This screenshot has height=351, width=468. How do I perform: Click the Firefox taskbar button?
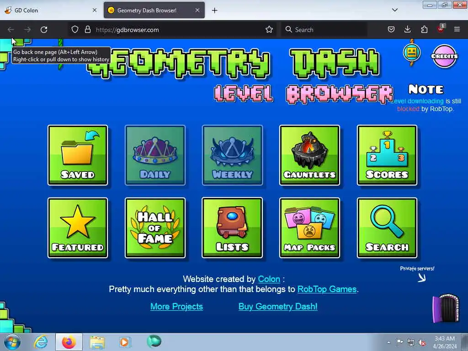coord(69,342)
